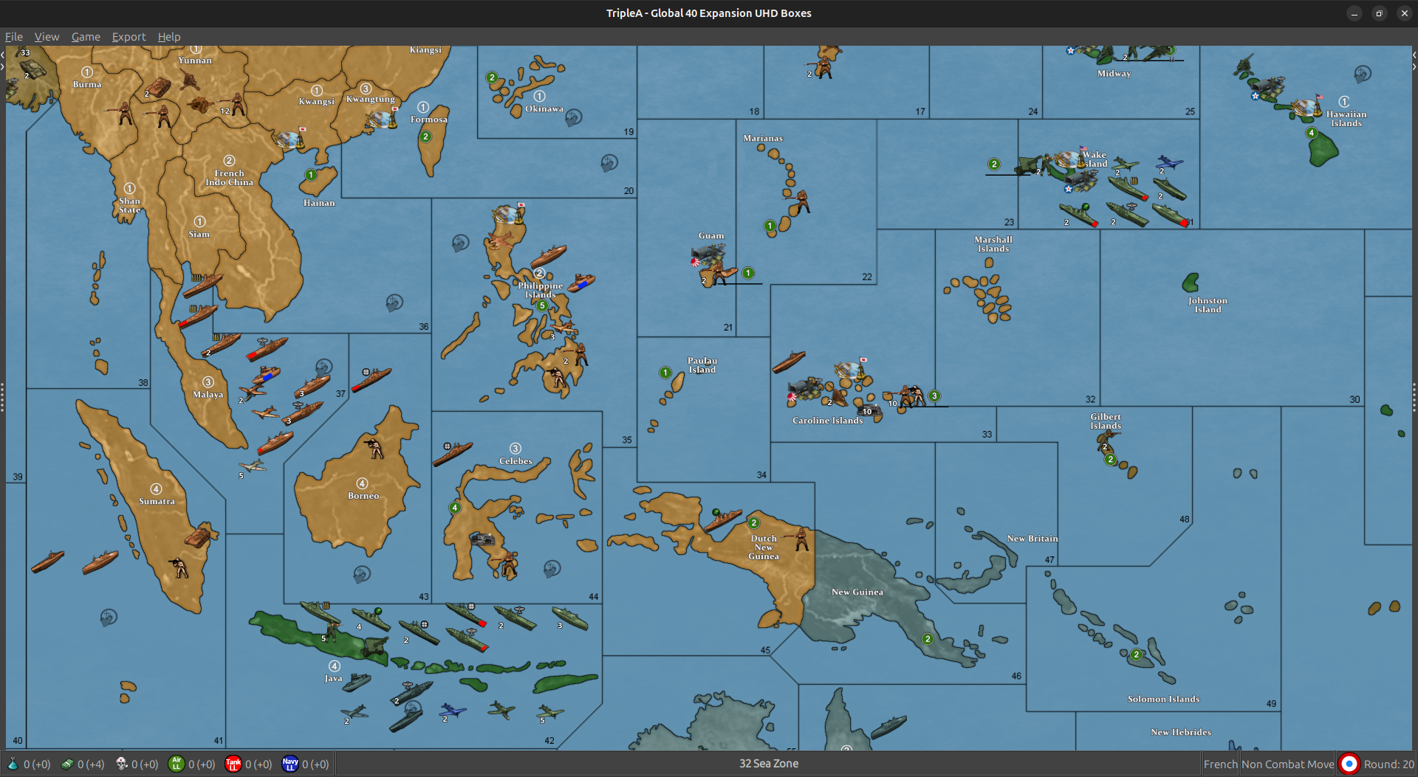1418x777 pixels.
Task: Click the skull resource icon in status bar
Action: 122,764
